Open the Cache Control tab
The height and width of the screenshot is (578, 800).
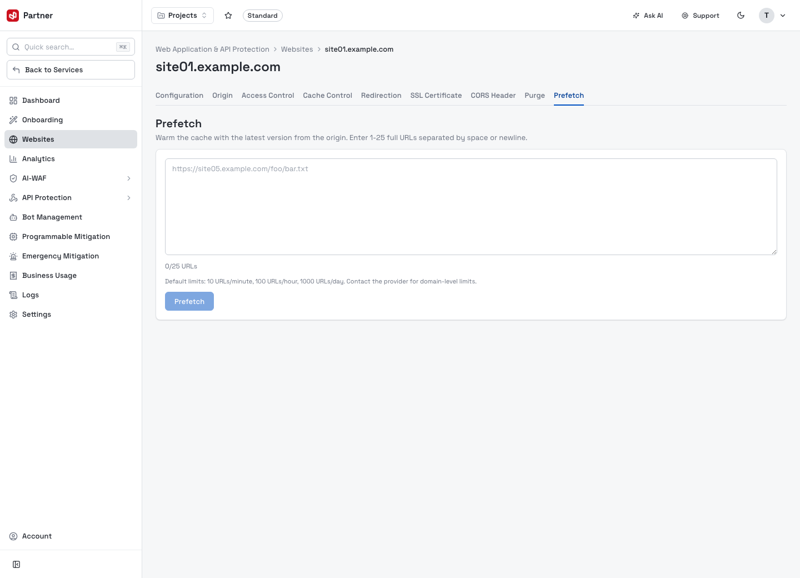tap(328, 96)
